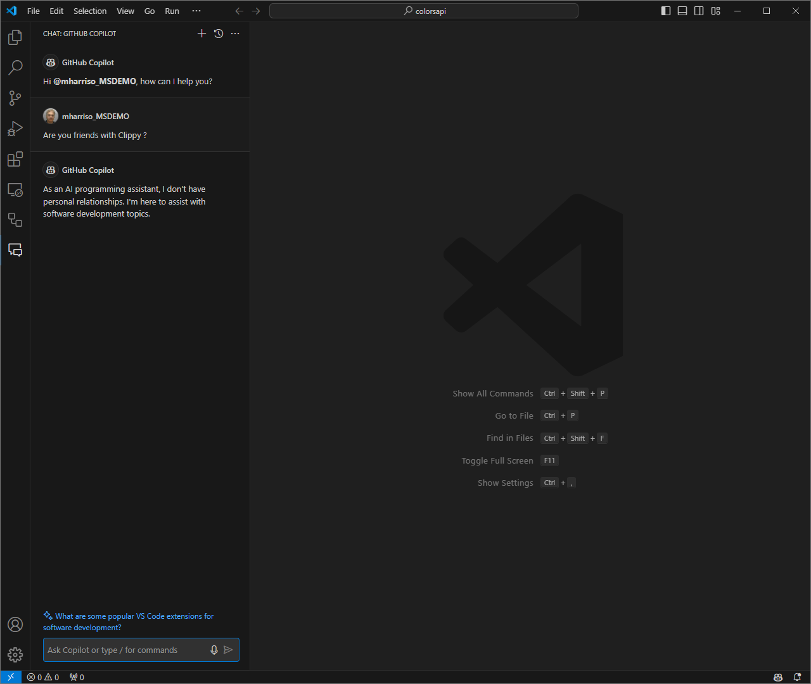Screen dimensions: 811x684
Task: Click the ports forwarded status item
Action: pos(77,677)
